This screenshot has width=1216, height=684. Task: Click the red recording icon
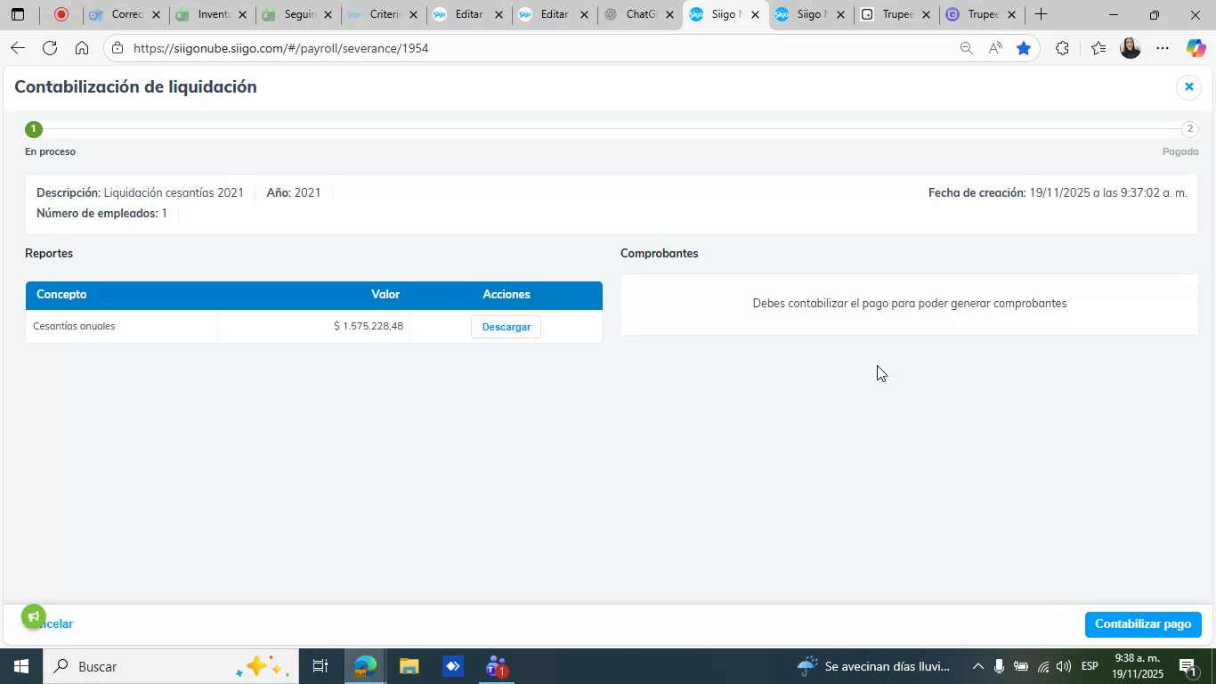coord(61,14)
